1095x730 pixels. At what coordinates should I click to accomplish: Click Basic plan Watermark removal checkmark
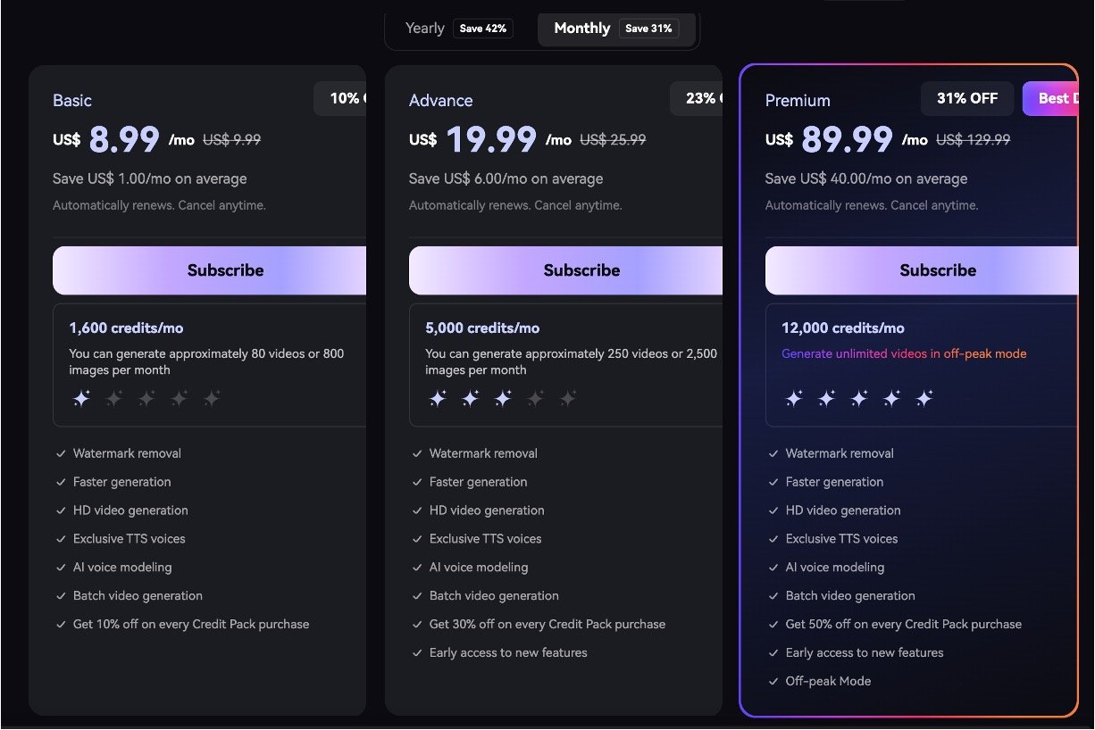coord(61,454)
